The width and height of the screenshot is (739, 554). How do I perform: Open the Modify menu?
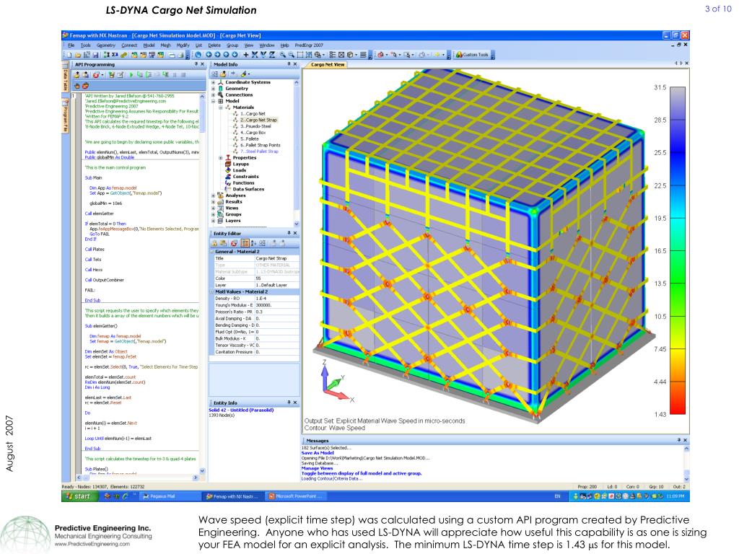pyautogui.click(x=183, y=45)
